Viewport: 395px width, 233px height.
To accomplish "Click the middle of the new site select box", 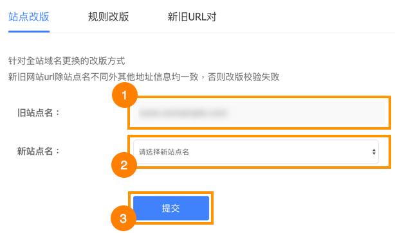I will 256,152.
